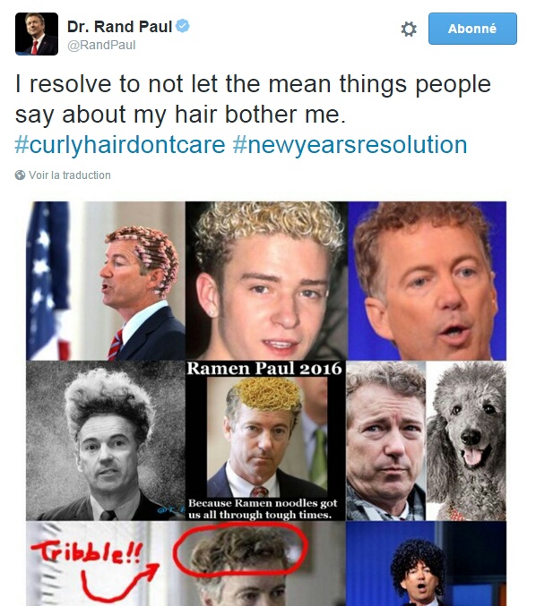Open the man in plaid scarf photo

coord(385,441)
